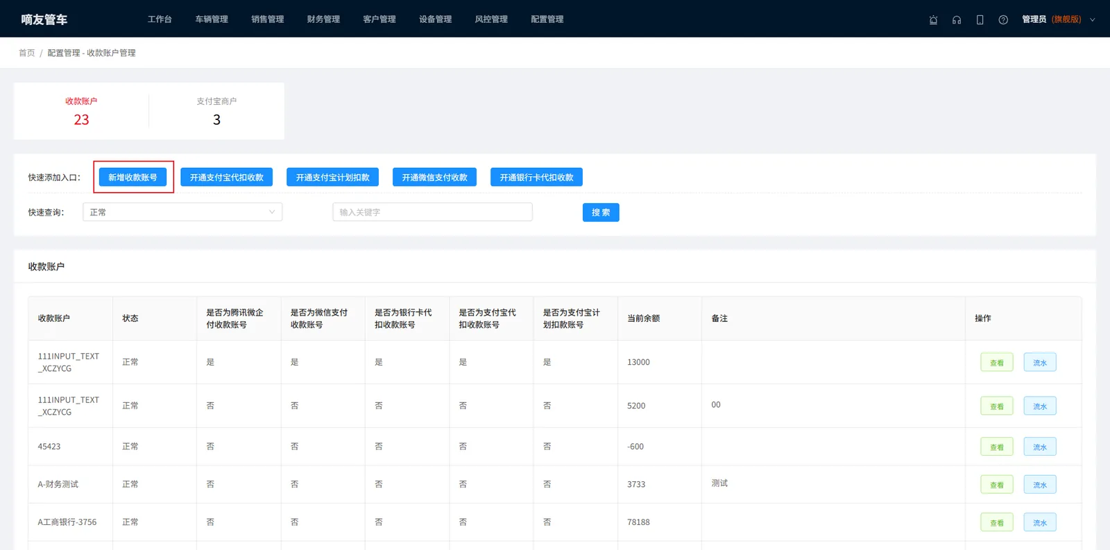Click the question mark help icon
Screen dimensions: 1110x550
point(1003,19)
